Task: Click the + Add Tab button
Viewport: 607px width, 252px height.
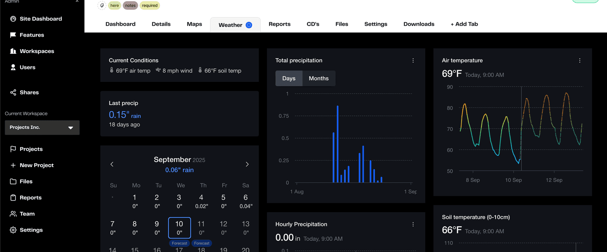Action: coord(464,24)
